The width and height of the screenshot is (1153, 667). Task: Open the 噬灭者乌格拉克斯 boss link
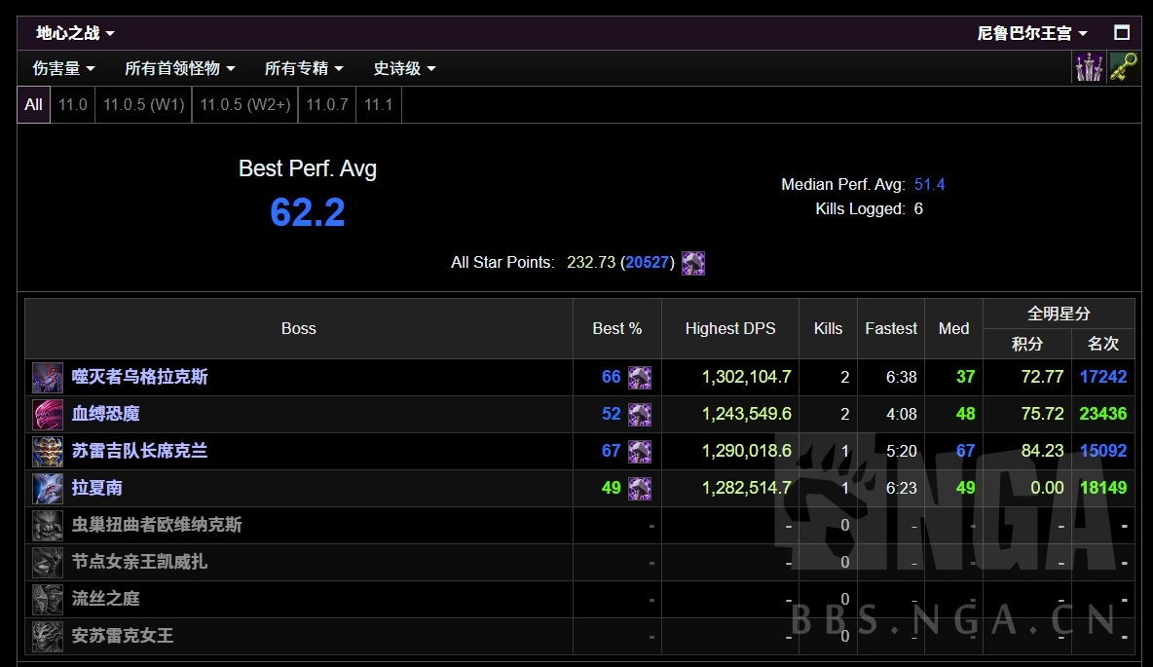click(x=139, y=377)
